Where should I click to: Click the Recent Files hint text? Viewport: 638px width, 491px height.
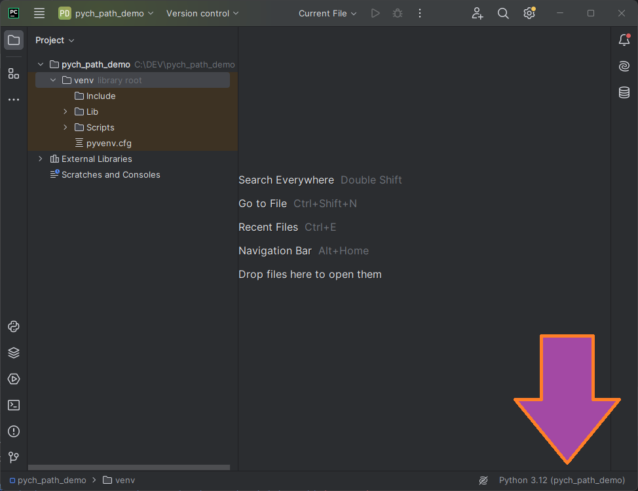click(x=268, y=227)
